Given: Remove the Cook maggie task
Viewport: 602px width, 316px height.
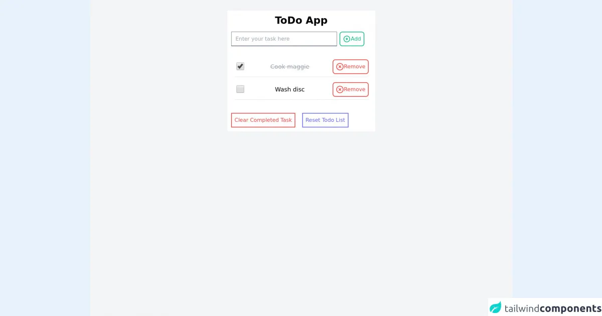Looking at the screenshot, I should coord(350,67).
